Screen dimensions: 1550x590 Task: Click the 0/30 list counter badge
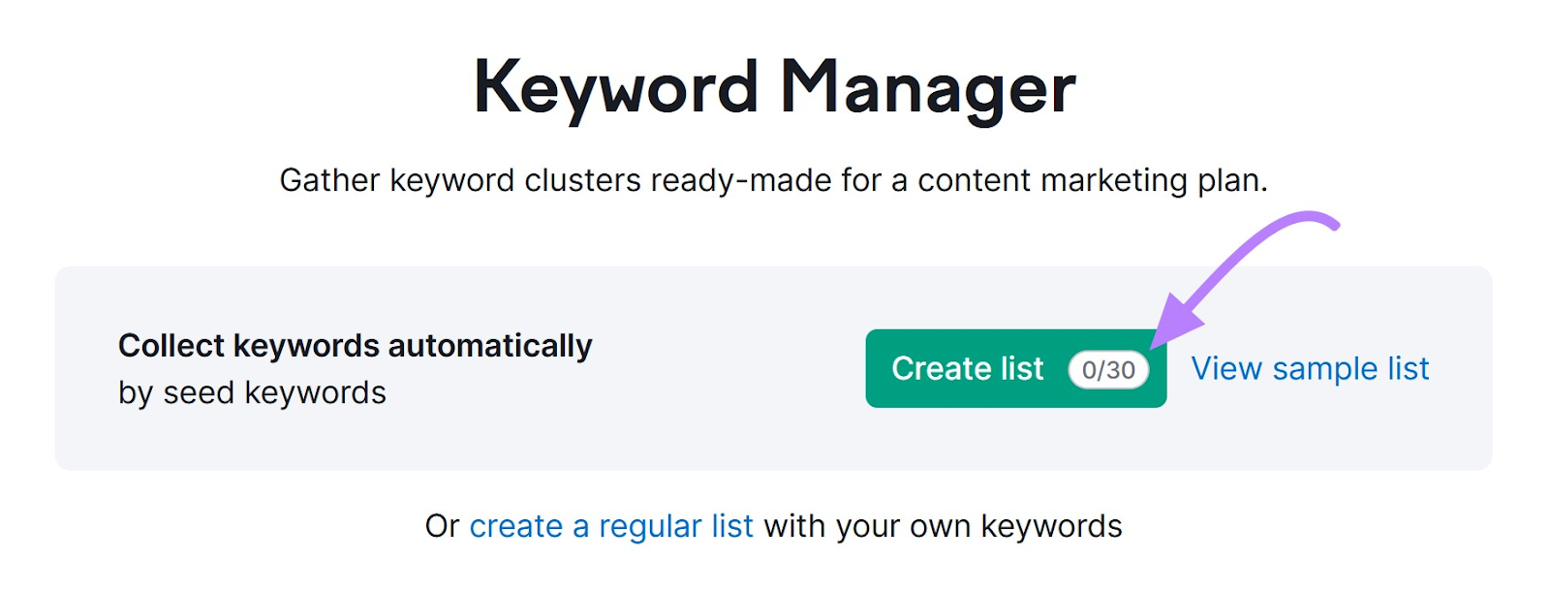[1108, 370]
